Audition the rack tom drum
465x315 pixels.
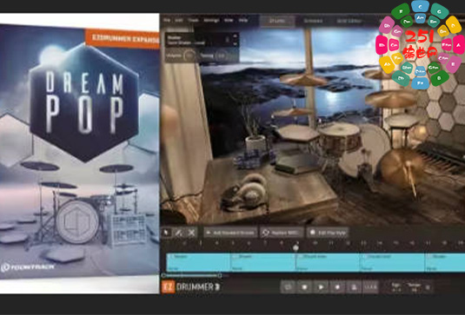(340, 139)
